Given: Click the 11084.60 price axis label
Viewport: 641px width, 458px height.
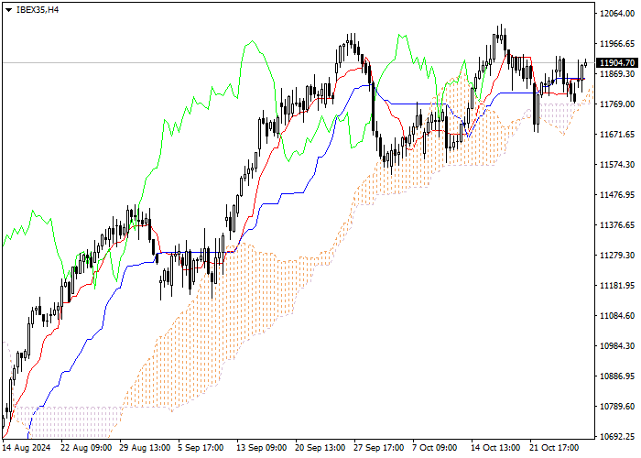Looking at the screenshot, I should 617,316.
